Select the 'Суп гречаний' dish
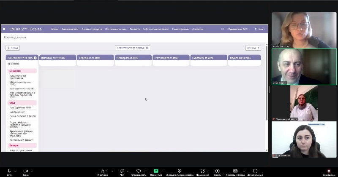 click(17, 112)
